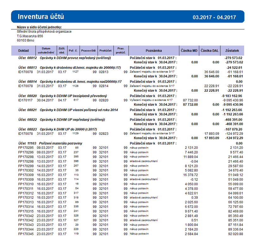Click the "Oprávky k DDHM UP nepředaný (svěřený)" heading

[72, 120]
